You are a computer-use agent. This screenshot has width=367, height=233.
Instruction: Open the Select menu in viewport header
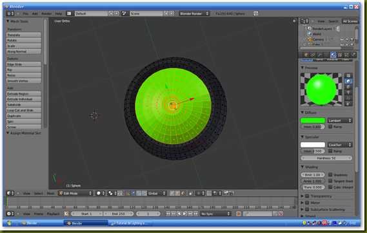click(39, 193)
